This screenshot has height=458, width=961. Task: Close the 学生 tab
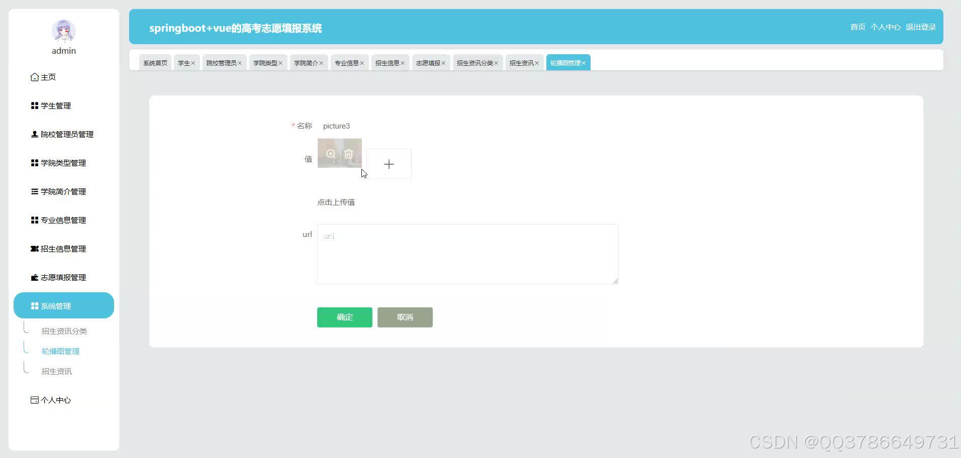click(193, 63)
